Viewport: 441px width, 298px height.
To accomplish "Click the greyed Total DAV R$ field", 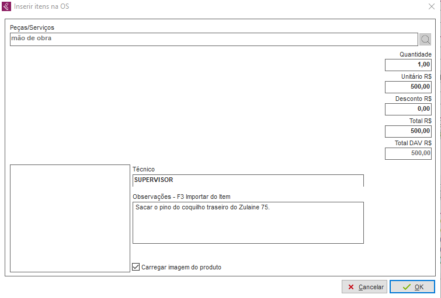I will click(x=408, y=153).
